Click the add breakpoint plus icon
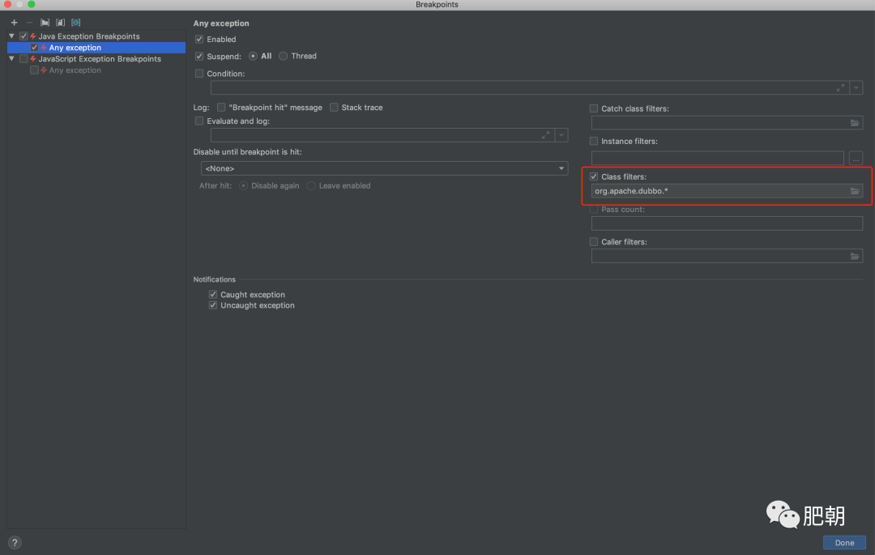 click(14, 23)
